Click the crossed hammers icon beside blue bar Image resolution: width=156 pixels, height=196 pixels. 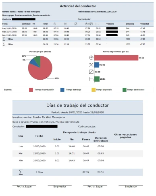pos(91,65)
